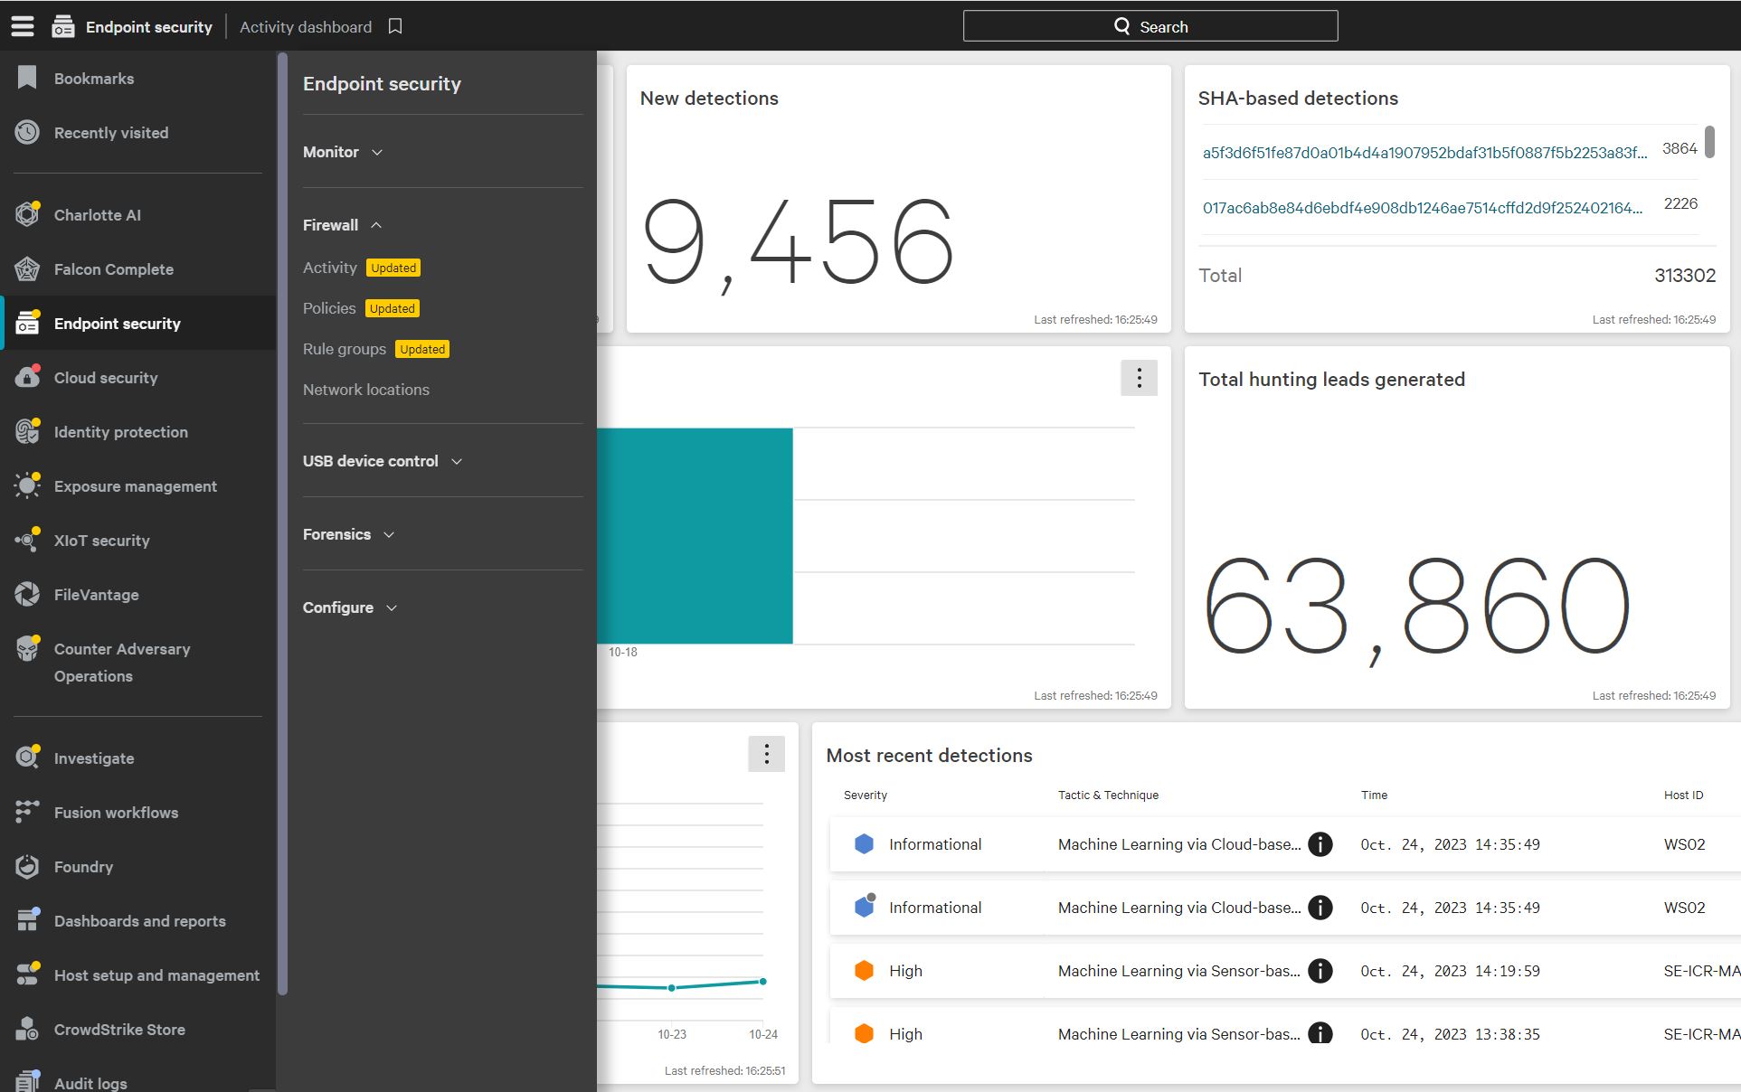This screenshot has width=1741, height=1092.
Task: Click Endpoint security in the top bar
Action: pos(149,26)
